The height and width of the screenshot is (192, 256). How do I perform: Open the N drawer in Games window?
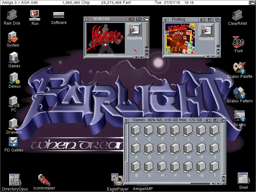pyautogui.click(x=188, y=169)
